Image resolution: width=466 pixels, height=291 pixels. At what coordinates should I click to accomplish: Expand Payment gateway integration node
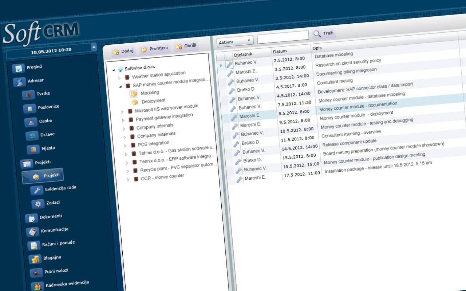point(123,120)
